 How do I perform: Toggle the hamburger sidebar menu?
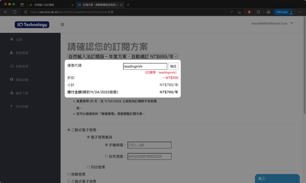click(x=62, y=24)
